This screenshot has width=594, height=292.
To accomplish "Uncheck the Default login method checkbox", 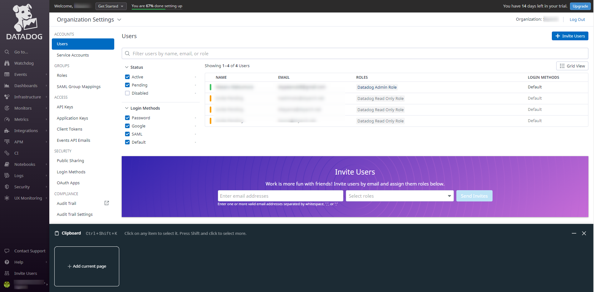I will coord(127,142).
